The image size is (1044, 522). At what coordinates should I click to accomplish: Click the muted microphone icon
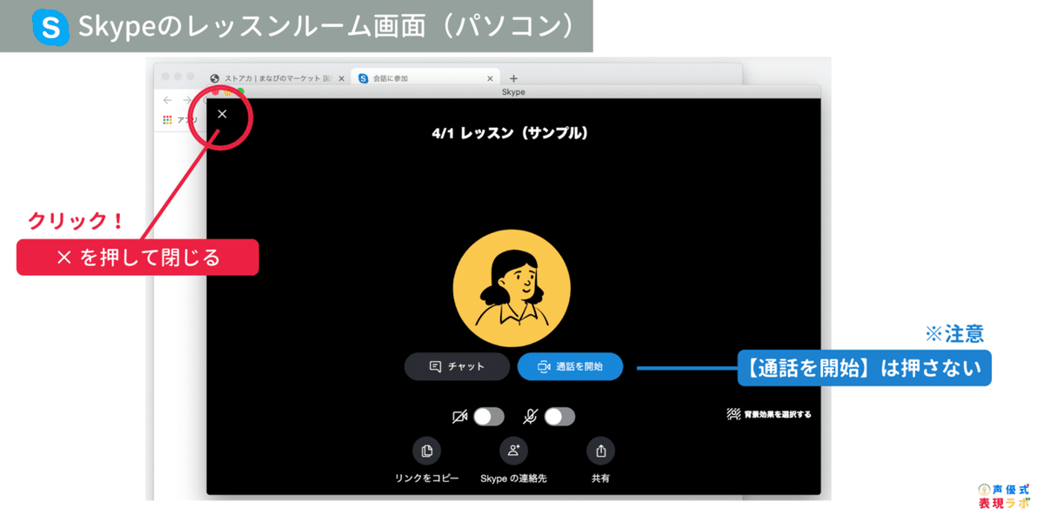532,417
